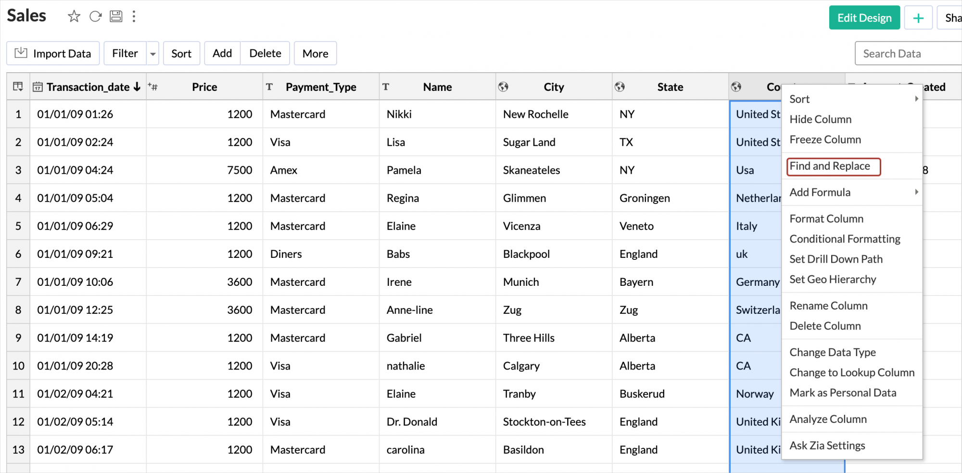Expand the Filter dropdown arrow
This screenshot has width=962, height=473.
pos(152,53)
